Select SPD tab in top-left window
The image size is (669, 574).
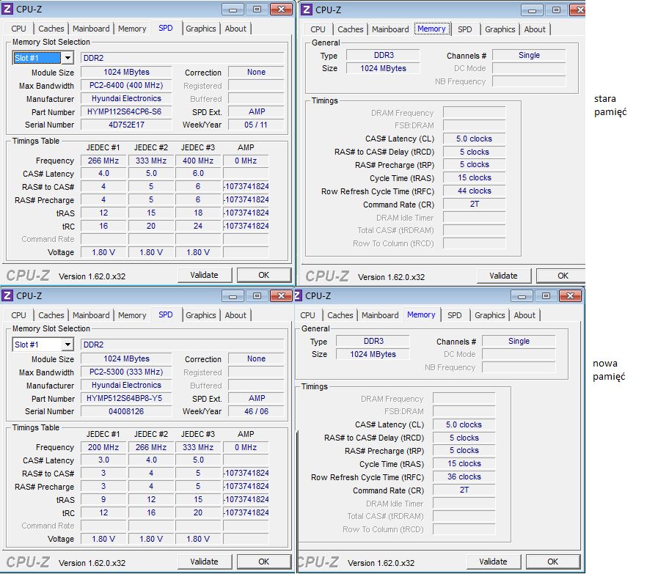pyautogui.click(x=166, y=28)
